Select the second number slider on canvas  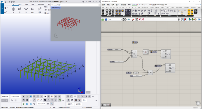click(x=117, y=62)
